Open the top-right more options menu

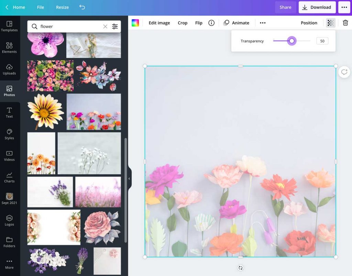(344, 7)
